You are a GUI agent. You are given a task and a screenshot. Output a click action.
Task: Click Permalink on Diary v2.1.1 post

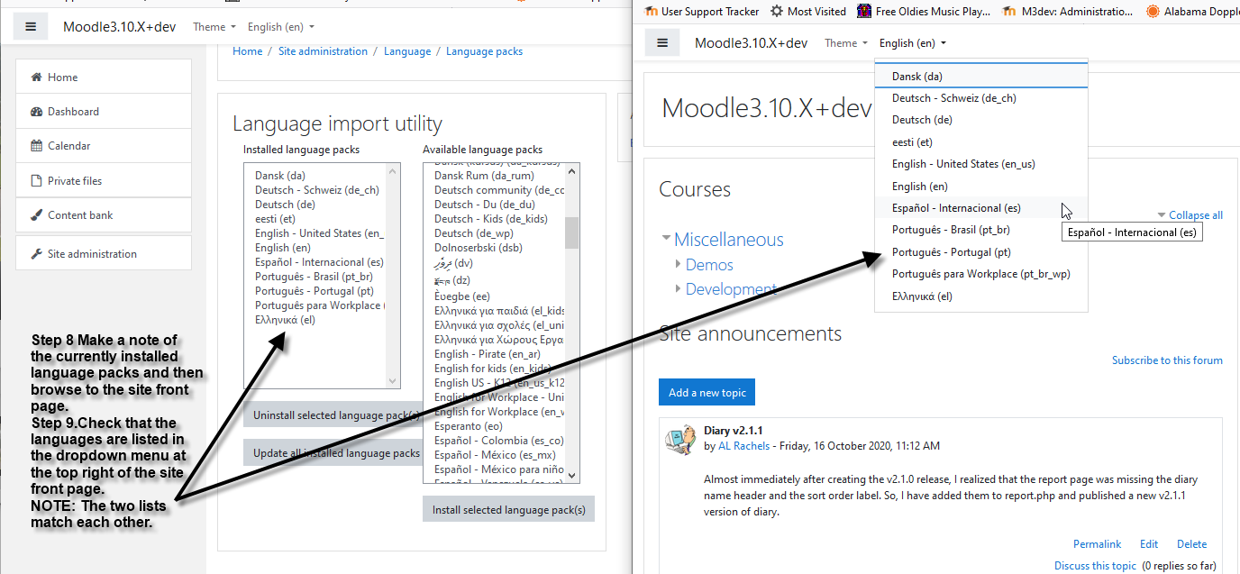[1098, 544]
